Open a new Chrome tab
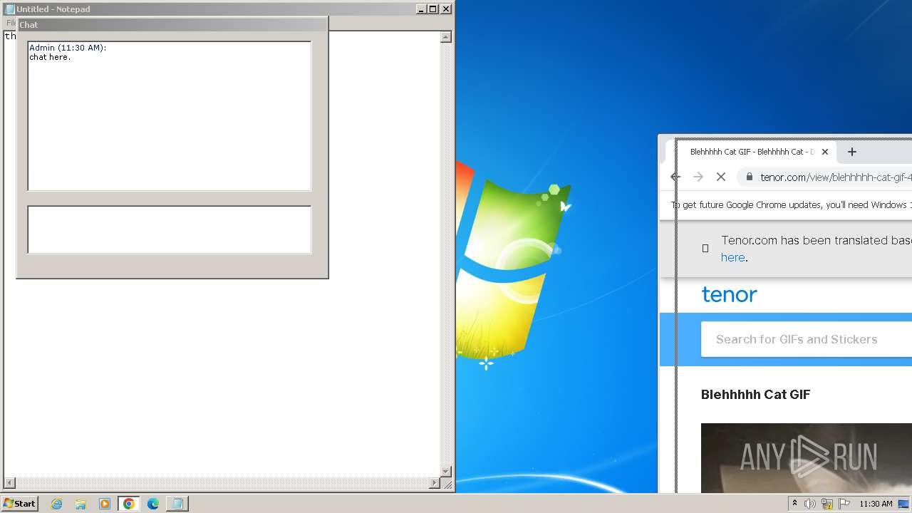Viewport: 912px width, 513px height. click(852, 152)
